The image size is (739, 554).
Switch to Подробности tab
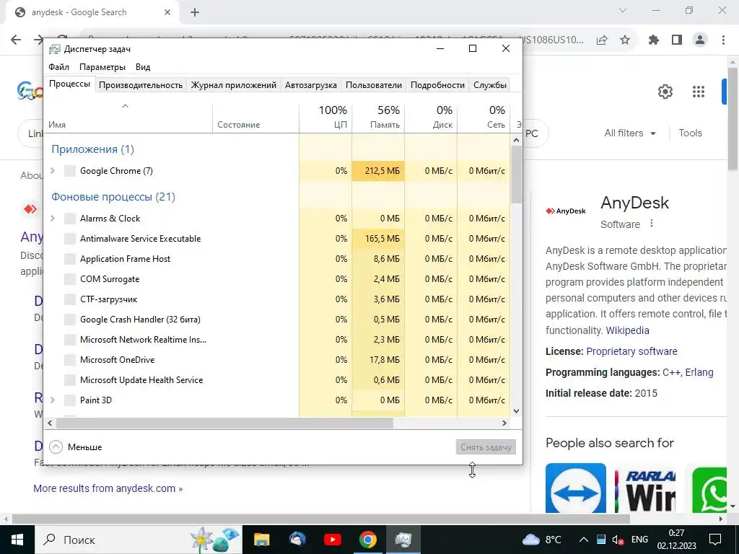click(x=437, y=85)
